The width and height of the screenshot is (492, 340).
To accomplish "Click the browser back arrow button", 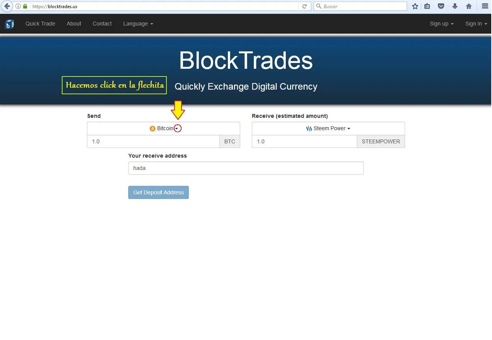I will click(x=7, y=6).
